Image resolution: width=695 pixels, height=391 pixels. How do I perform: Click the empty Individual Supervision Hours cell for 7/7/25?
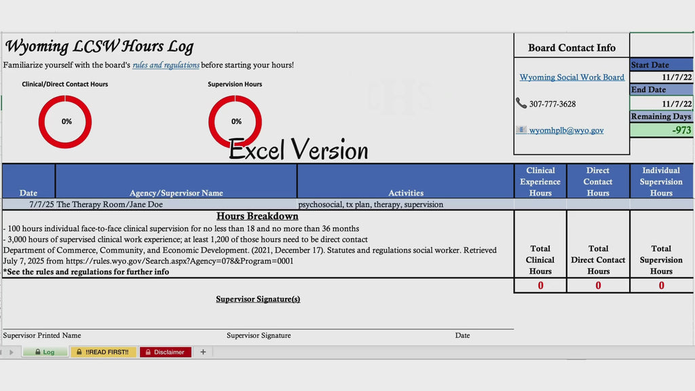(x=661, y=204)
